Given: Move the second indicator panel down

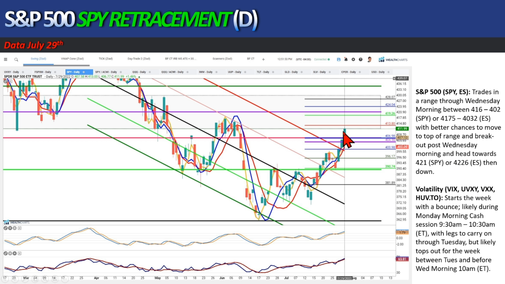Looking at the screenshot, I should (x=10, y=253).
